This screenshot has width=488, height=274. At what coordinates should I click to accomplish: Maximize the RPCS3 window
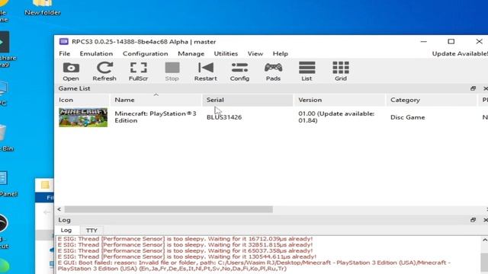[x=451, y=42]
